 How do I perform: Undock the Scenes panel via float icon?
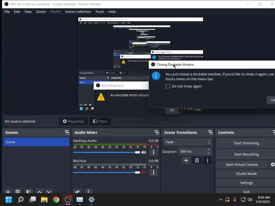tap(67, 133)
